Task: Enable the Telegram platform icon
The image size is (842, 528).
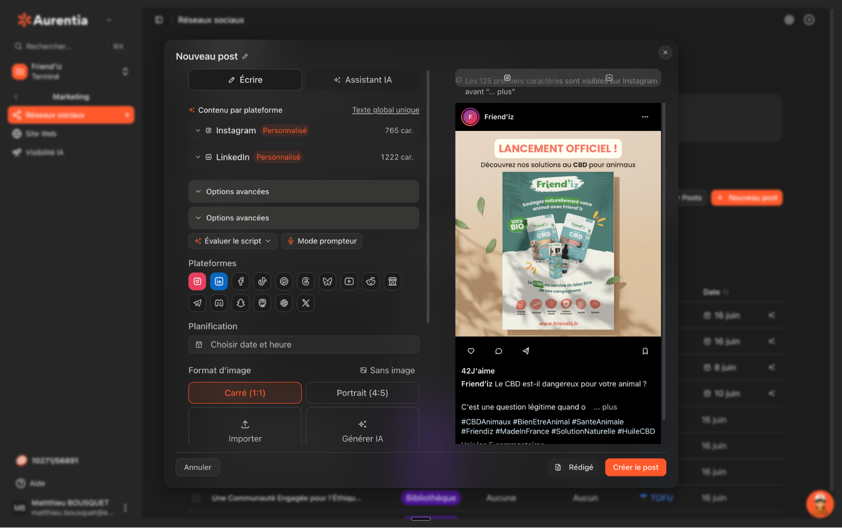Action: pyautogui.click(x=197, y=303)
